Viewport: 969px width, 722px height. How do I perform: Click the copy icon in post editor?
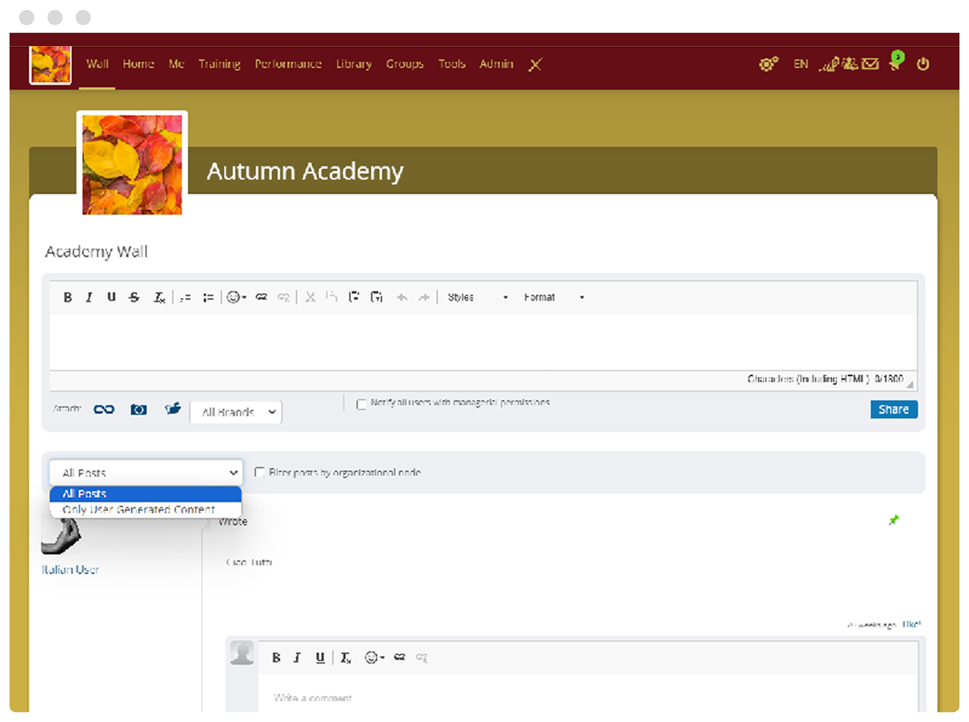click(332, 297)
